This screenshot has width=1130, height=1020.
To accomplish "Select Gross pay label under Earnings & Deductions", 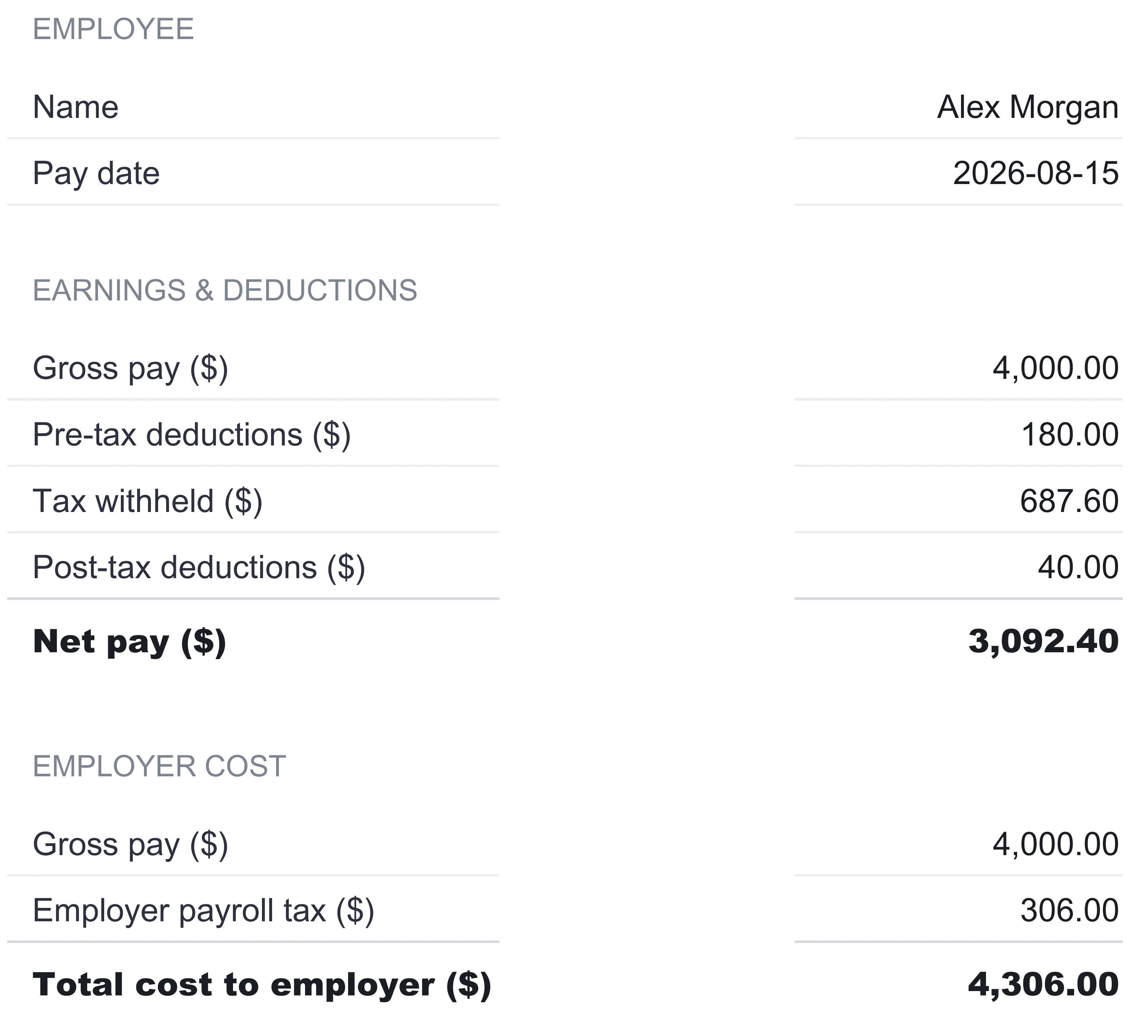I will click(131, 368).
